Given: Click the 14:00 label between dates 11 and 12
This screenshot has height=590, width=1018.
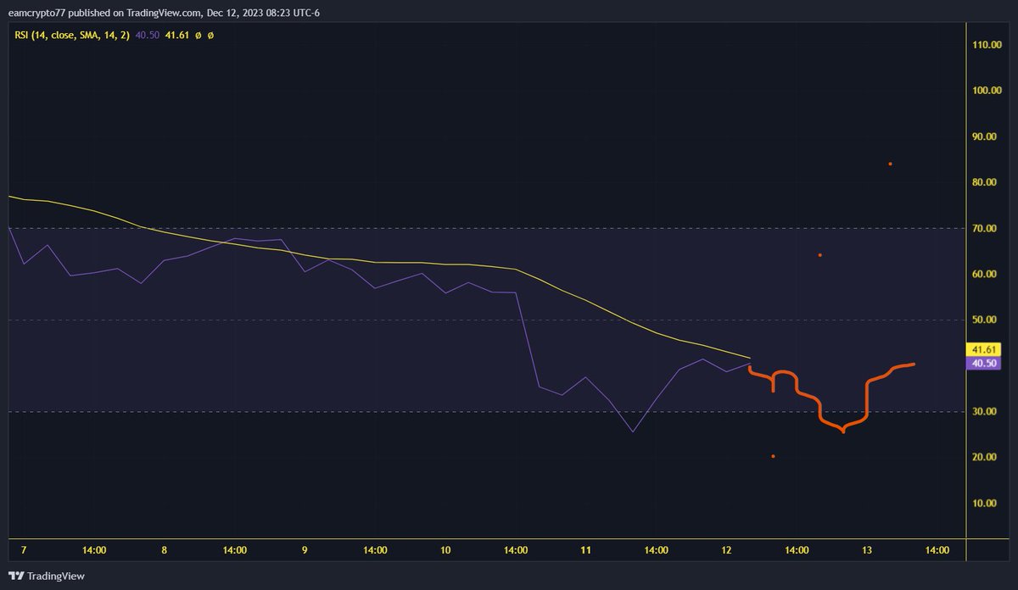Looking at the screenshot, I should pyautogui.click(x=656, y=550).
